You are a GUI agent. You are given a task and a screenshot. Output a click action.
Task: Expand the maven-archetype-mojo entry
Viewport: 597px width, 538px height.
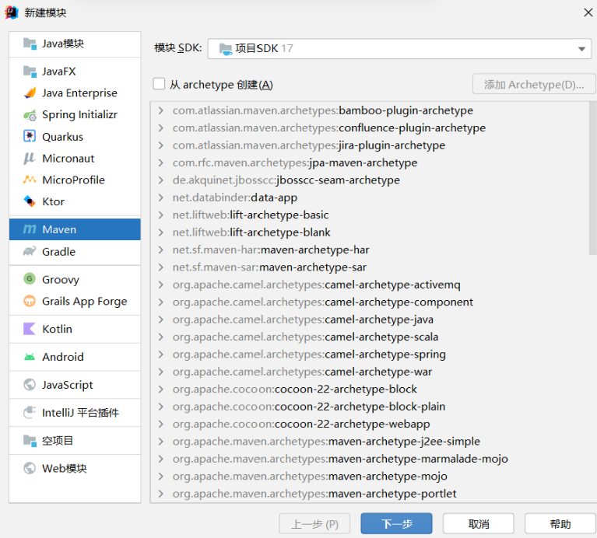tap(161, 477)
